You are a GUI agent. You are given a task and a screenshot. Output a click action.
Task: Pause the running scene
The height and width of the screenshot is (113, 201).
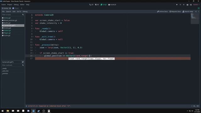(x=180, y=5)
